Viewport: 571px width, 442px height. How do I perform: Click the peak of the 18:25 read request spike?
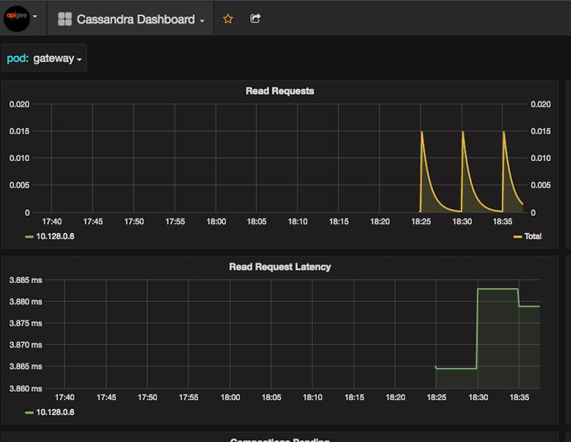pyautogui.click(x=422, y=132)
